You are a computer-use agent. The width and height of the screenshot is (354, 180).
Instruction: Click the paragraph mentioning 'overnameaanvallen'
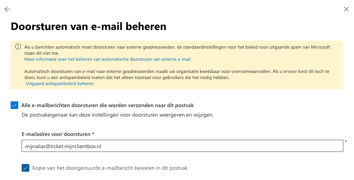coord(177,71)
